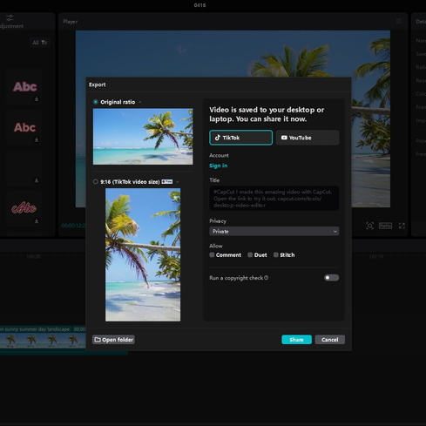This screenshot has height=426, width=426.
Task: Open the Adjustment panel icon
Action: point(10,18)
